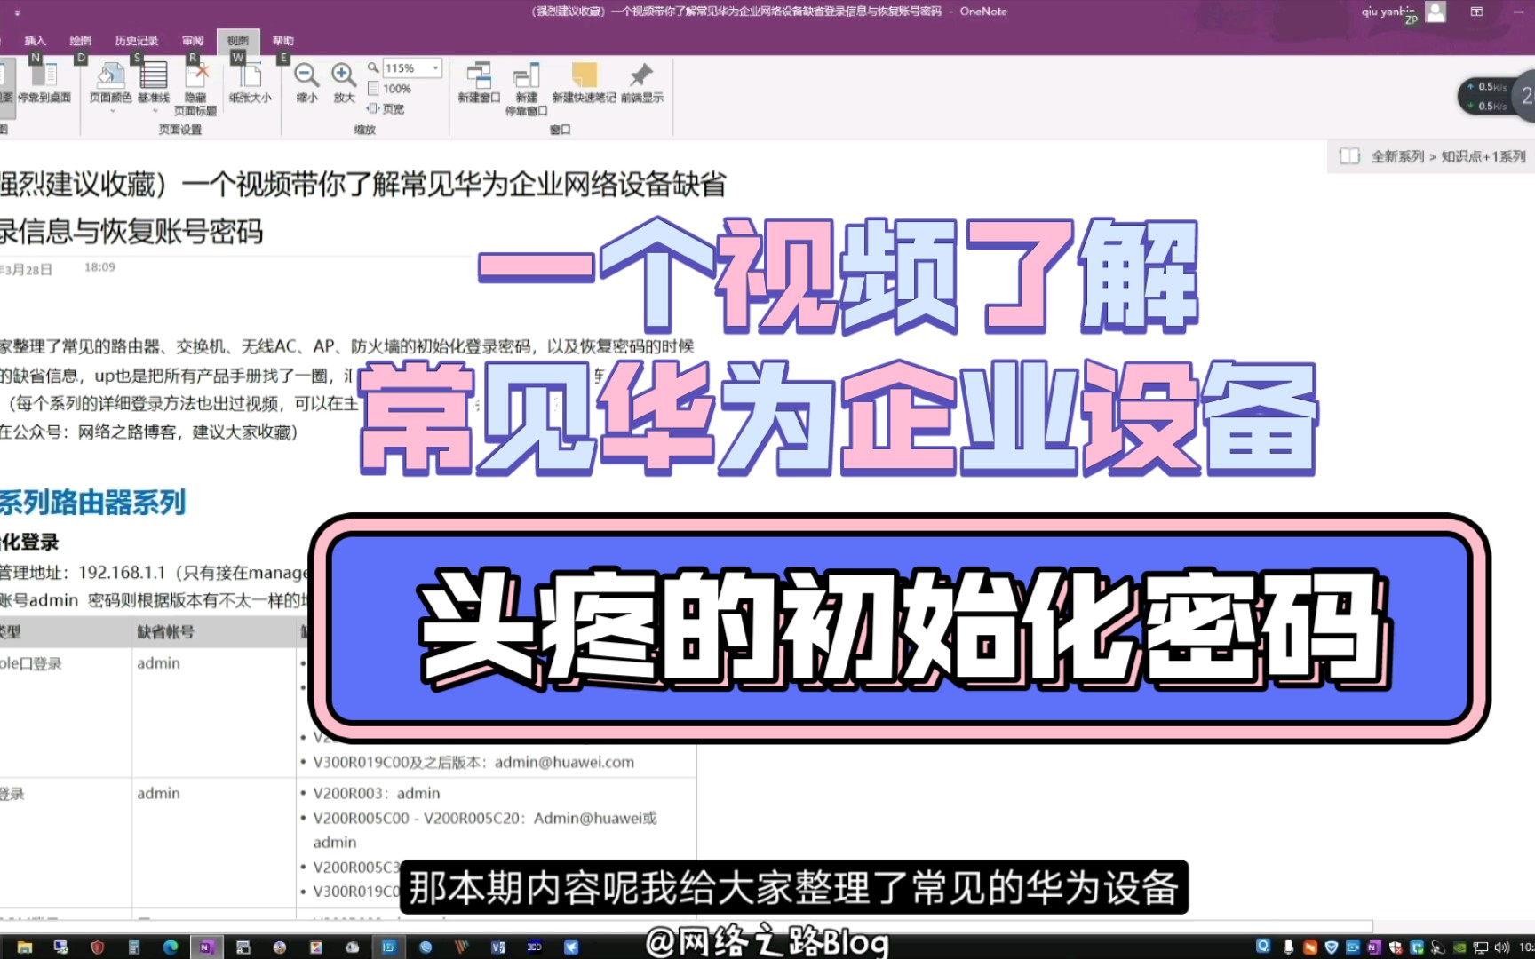Open the 帮助 ribbon tab
This screenshot has height=959, width=1535.
pos(283,41)
